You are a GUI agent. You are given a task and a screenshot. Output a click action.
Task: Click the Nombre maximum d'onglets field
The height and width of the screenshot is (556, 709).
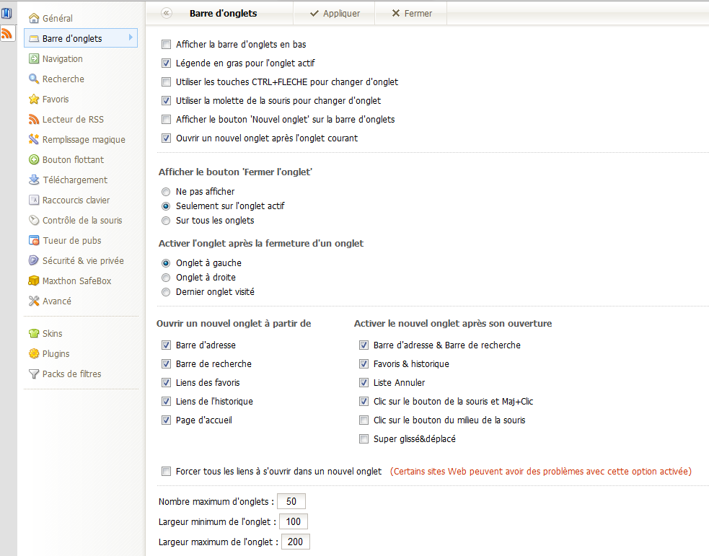[x=291, y=501]
